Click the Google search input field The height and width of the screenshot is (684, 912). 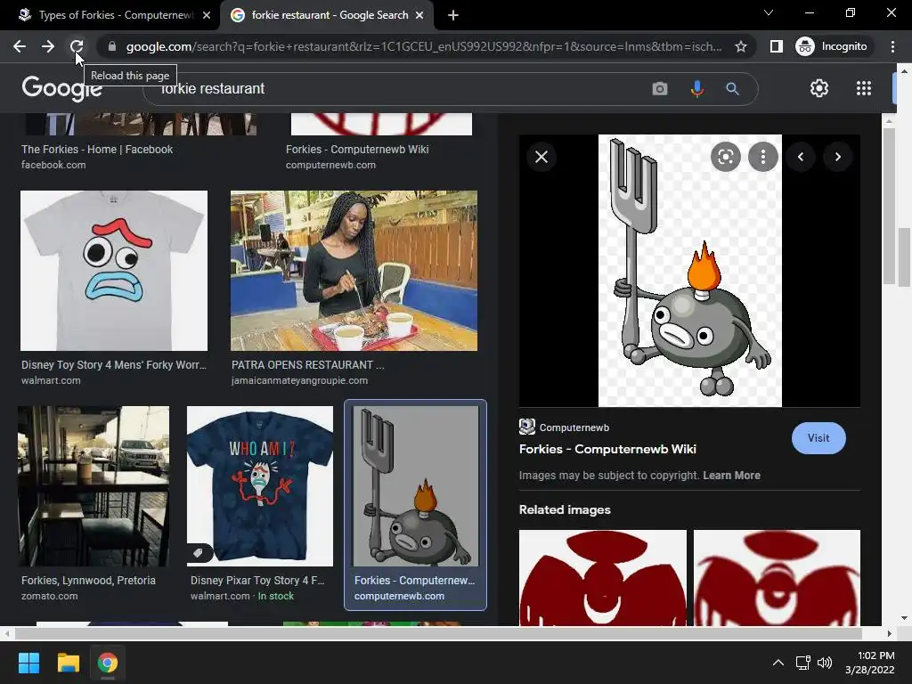coord(402,88)
